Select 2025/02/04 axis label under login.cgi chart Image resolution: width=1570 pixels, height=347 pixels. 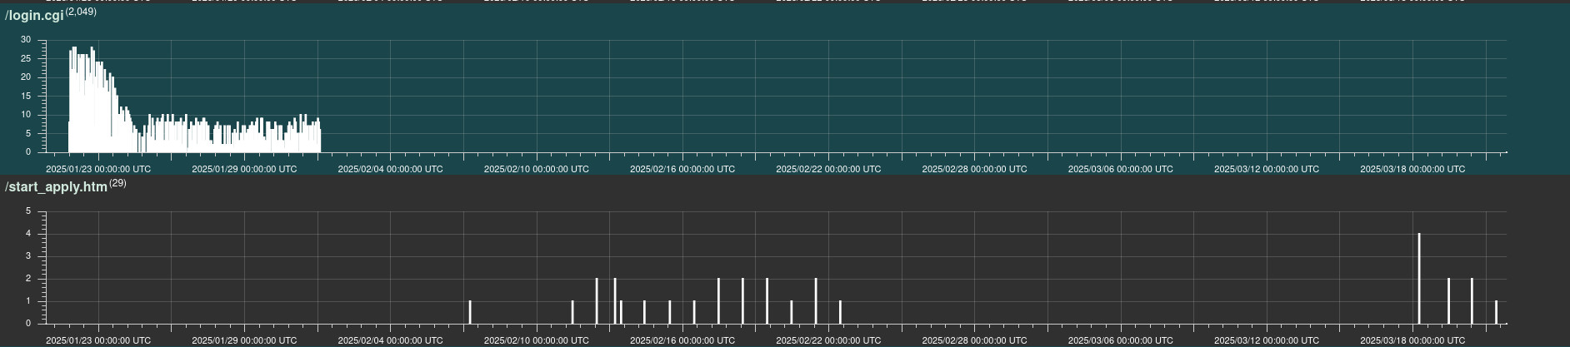[x=390, y=169]
